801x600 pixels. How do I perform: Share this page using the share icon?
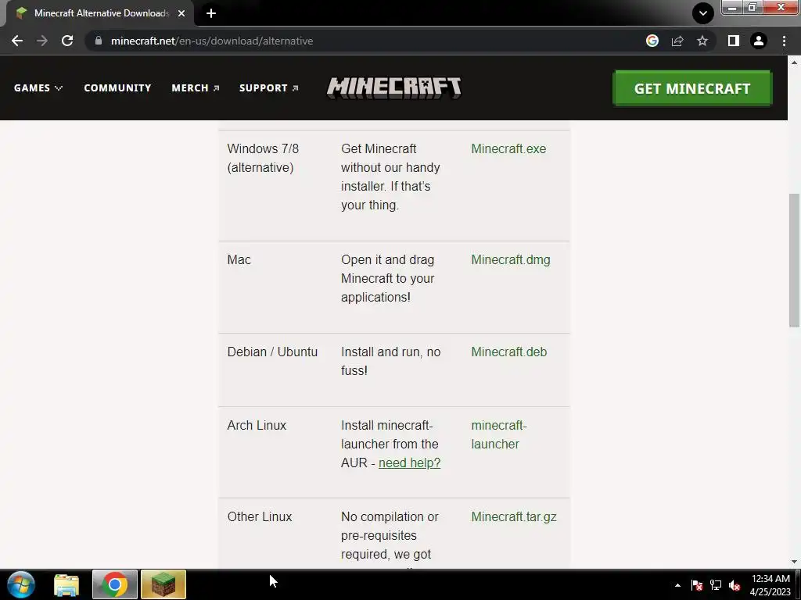677,41
